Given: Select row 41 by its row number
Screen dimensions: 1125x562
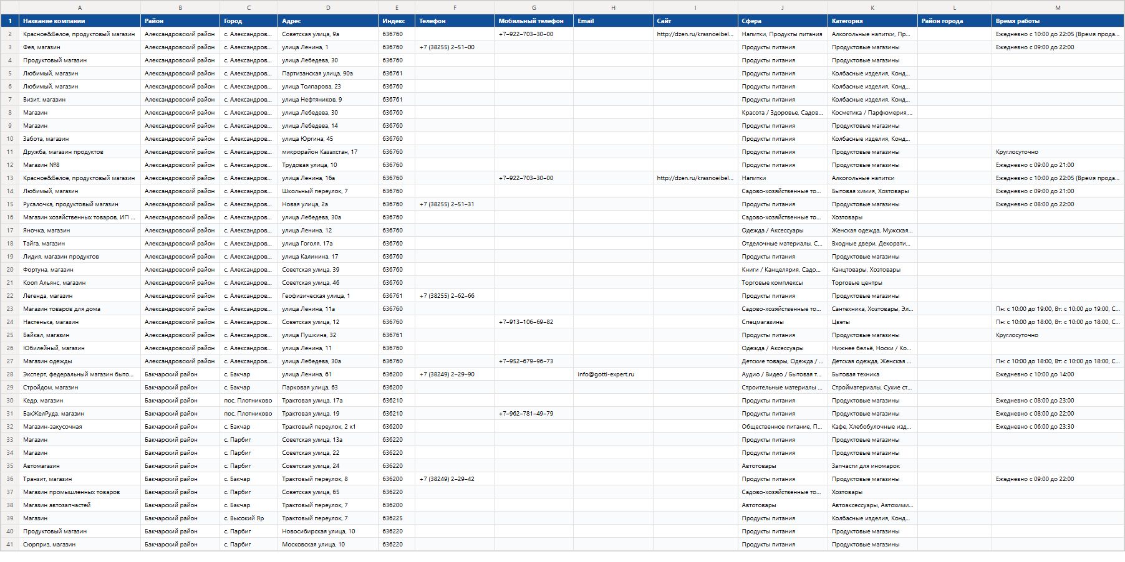Looking at the screenshot, I should (x=9, y=545).
